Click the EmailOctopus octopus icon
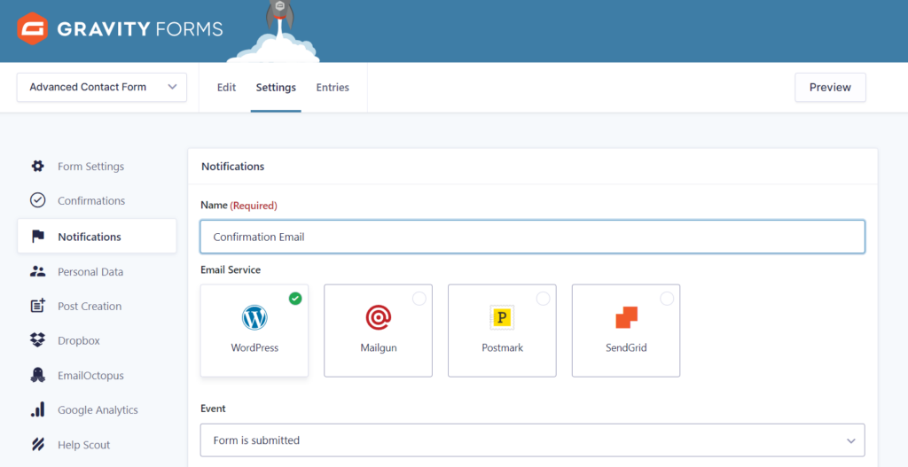 (37, 375)
